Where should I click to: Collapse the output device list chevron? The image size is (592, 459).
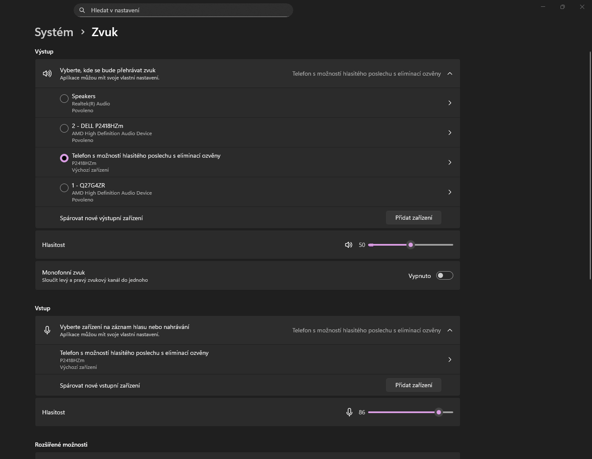(x=450, y=74)
